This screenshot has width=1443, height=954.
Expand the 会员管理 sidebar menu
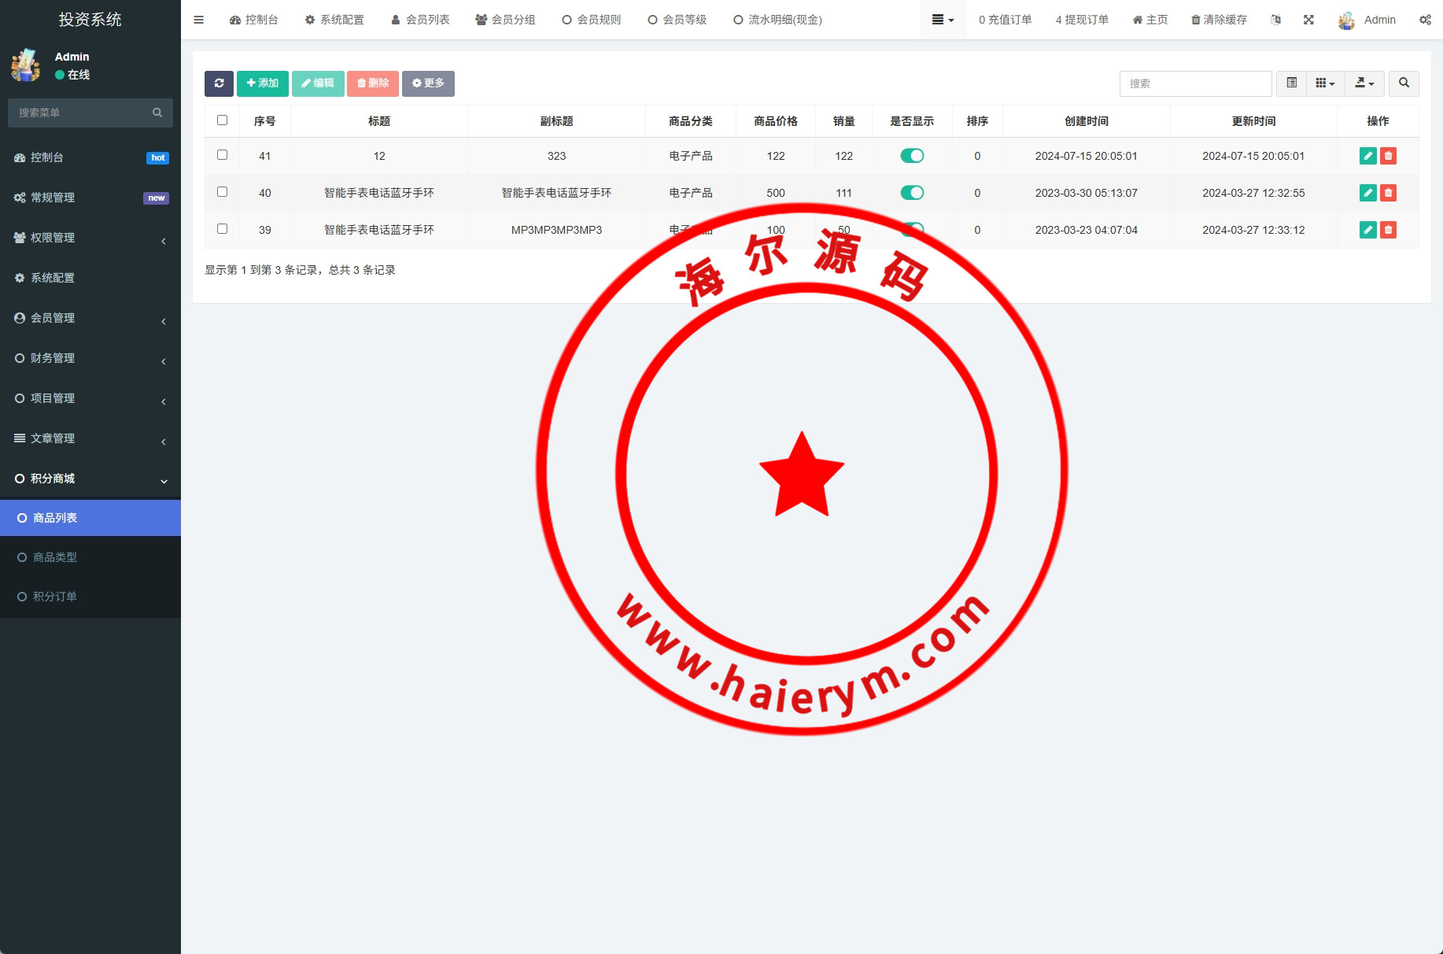[x=90, y=318]
